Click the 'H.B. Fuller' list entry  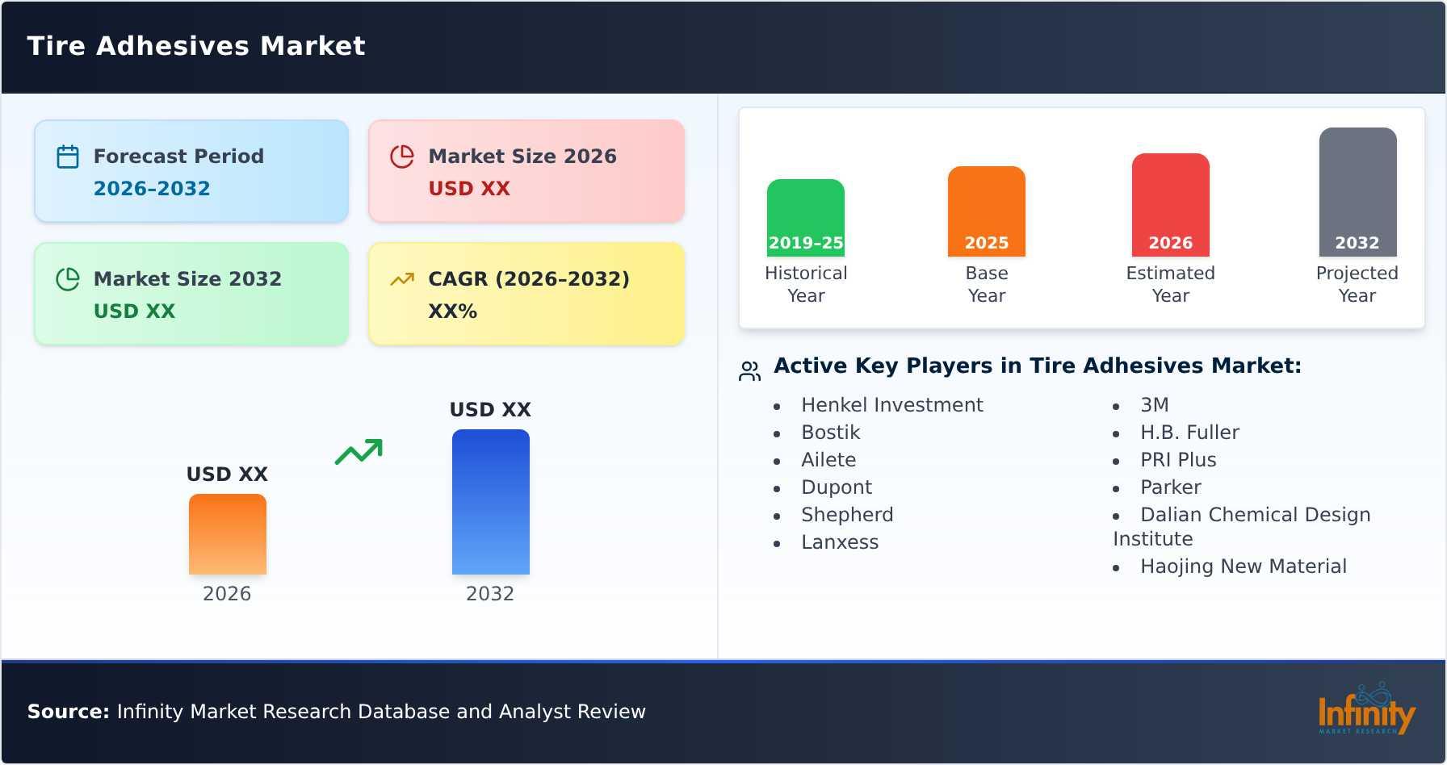click(x=1189, y=433)
